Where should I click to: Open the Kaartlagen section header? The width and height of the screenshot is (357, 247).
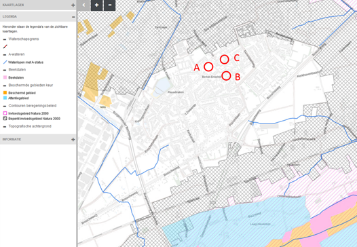(38, 5)
